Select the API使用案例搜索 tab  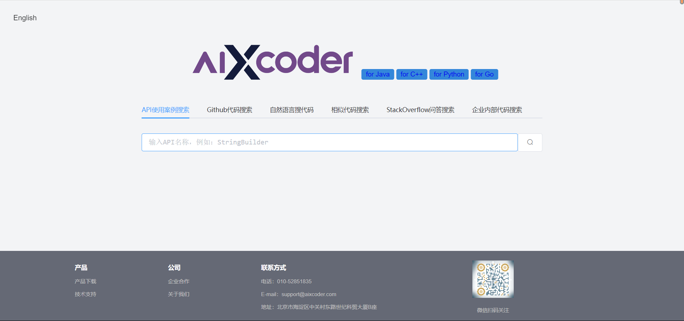tap(166, 110)
